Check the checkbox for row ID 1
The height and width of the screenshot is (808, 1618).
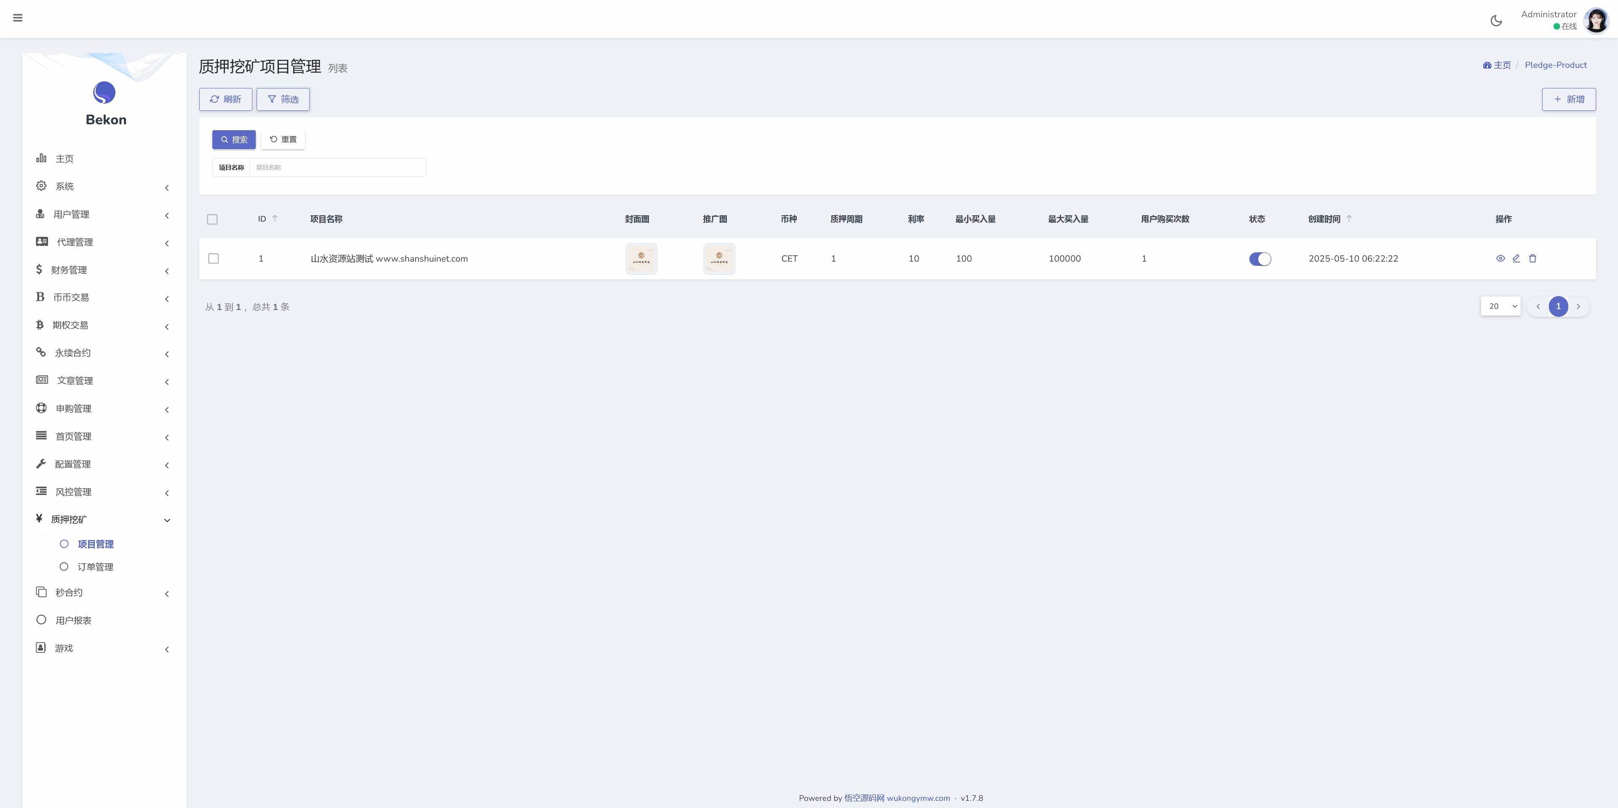[214, 259]
